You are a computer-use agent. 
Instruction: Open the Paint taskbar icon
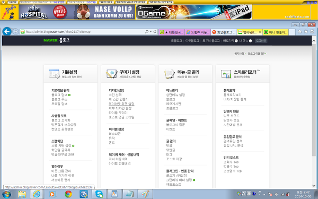pos(145,194)
